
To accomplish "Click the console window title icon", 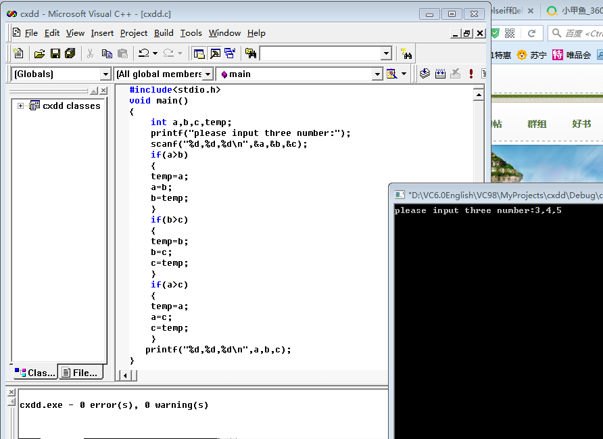I will (x=400, y=195).
